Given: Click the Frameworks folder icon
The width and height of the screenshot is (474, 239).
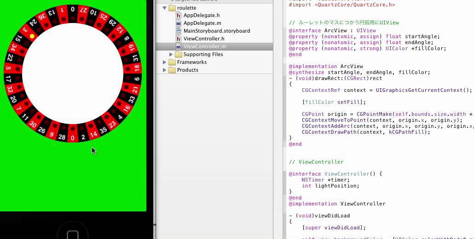Looking at the screenshot, I should tap(172, 62).
